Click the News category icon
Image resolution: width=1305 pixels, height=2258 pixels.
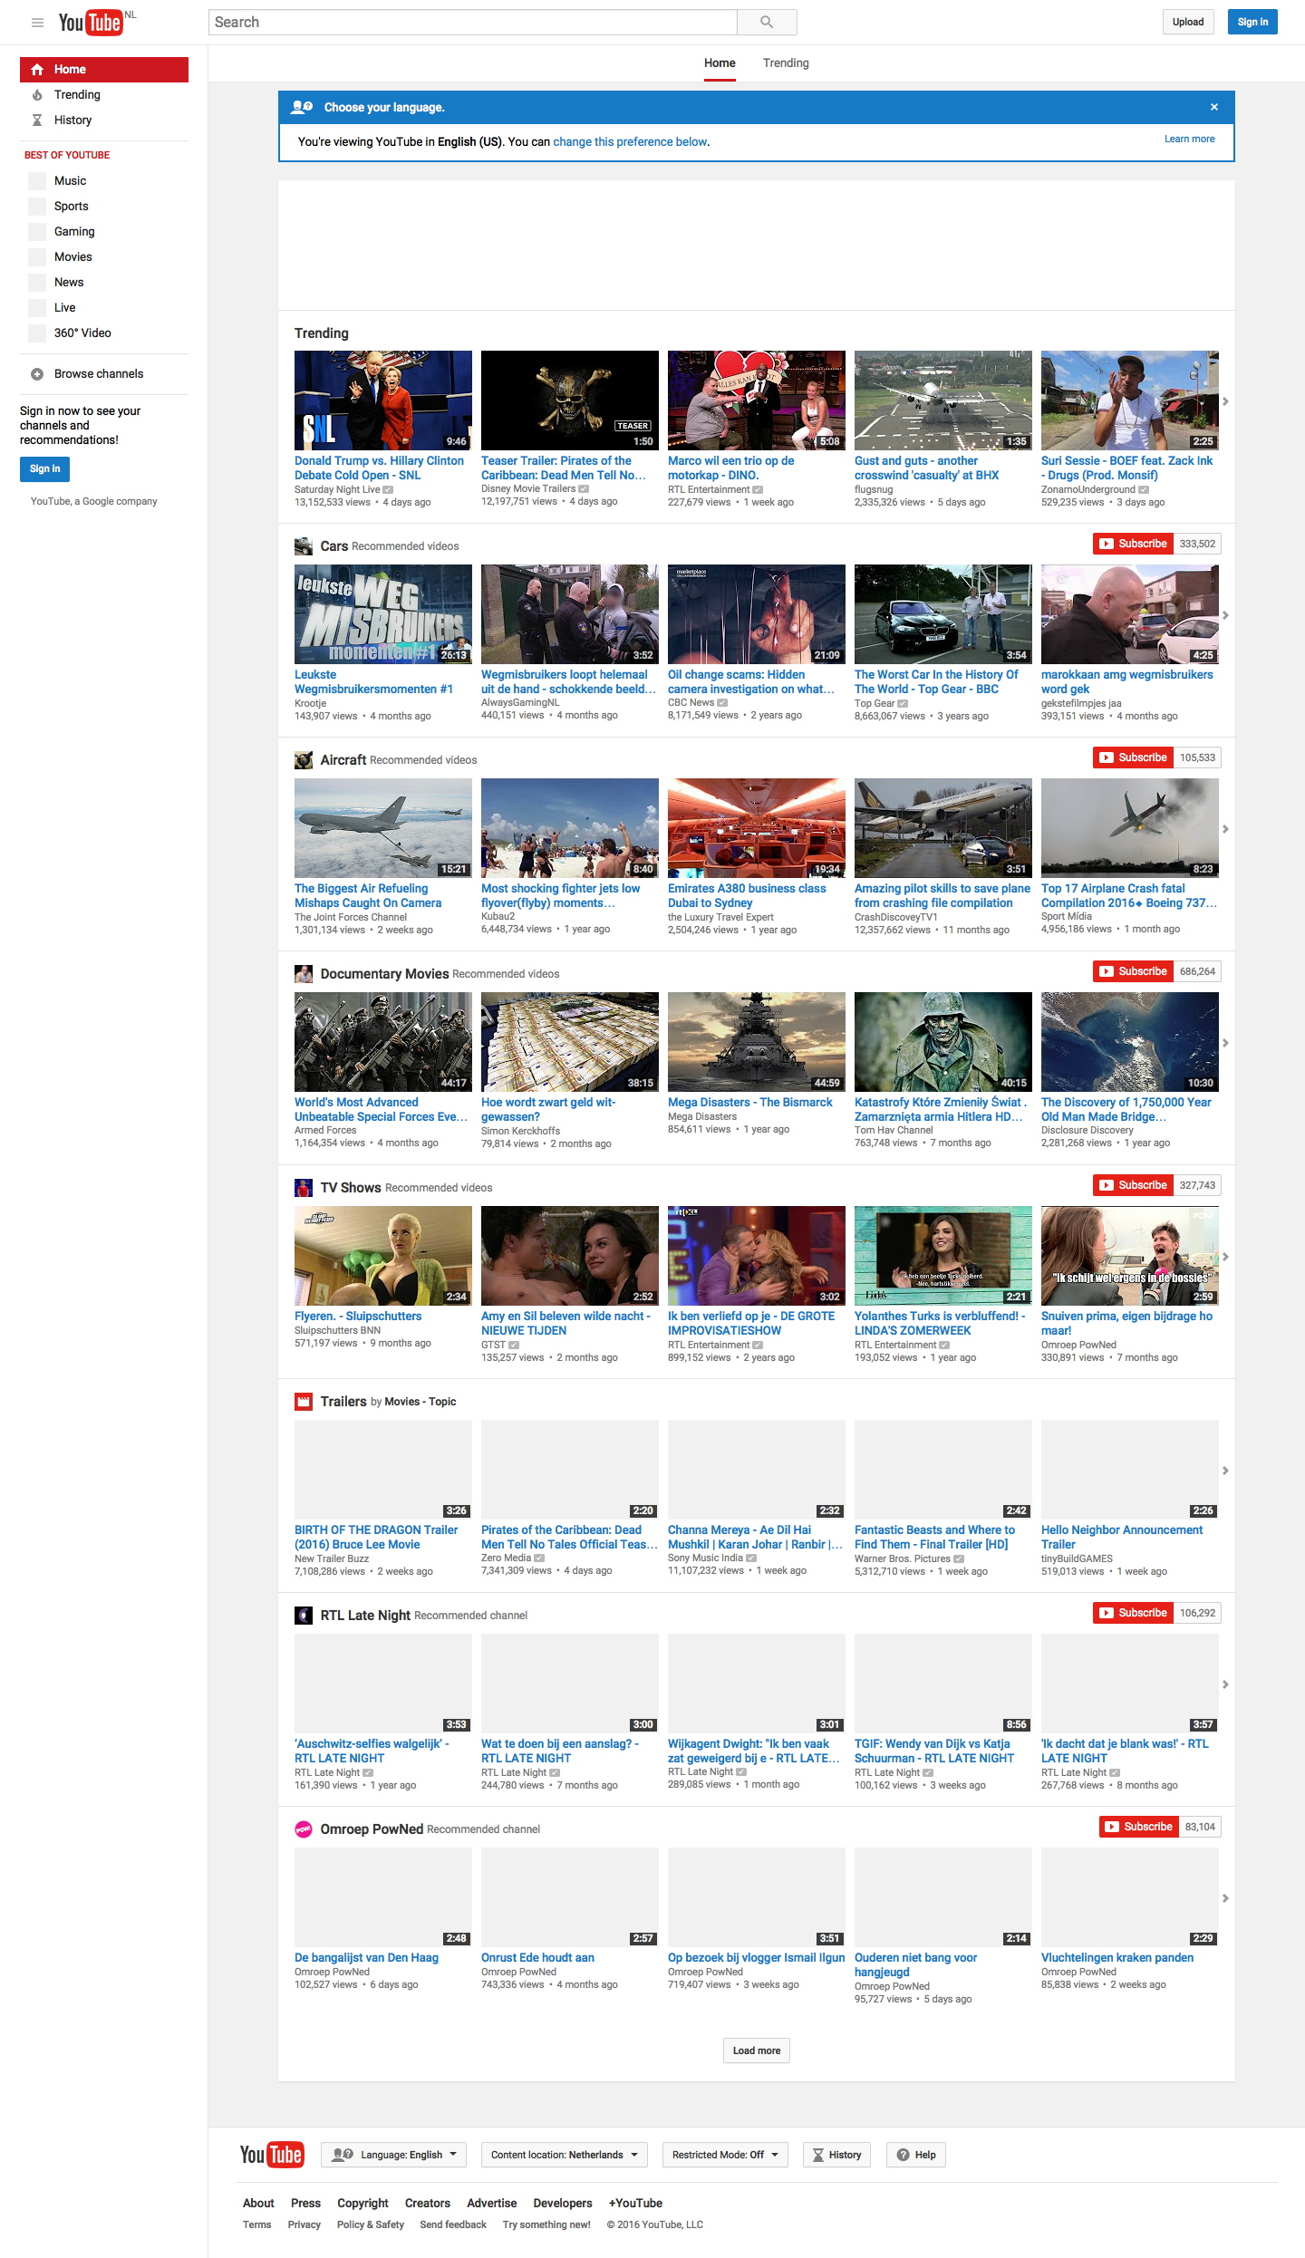coord(37,283)
